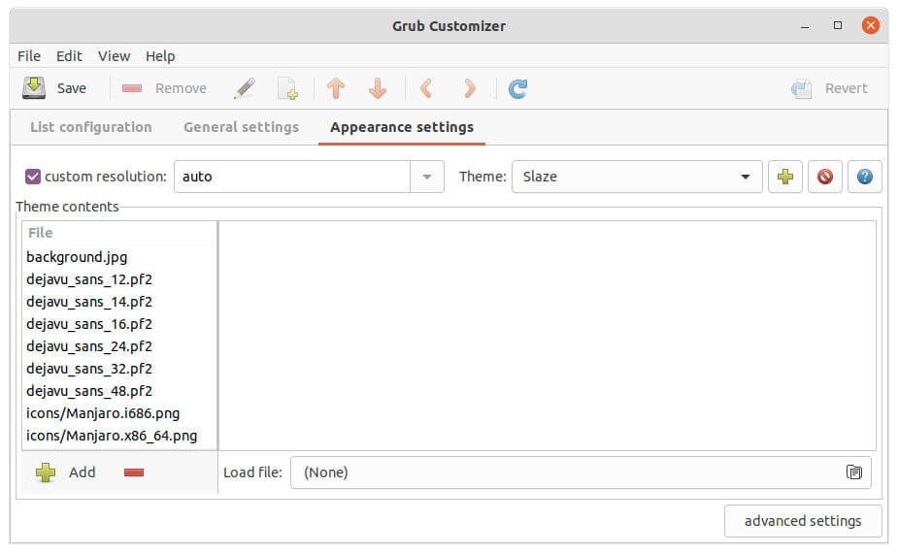Open the Load file chooser field

(581, 472)
